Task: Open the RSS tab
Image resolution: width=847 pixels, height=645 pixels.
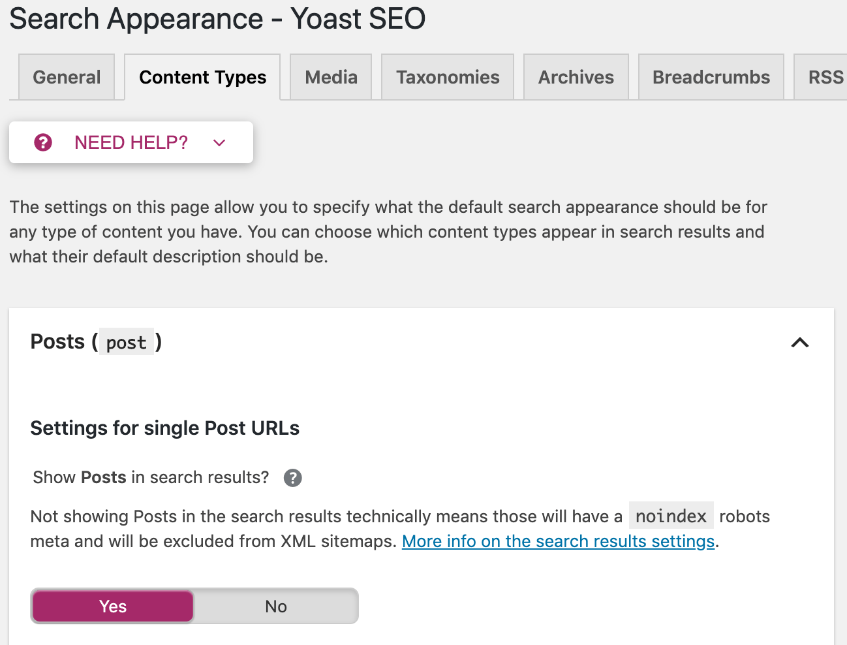Action: click(x=825, y=77)
